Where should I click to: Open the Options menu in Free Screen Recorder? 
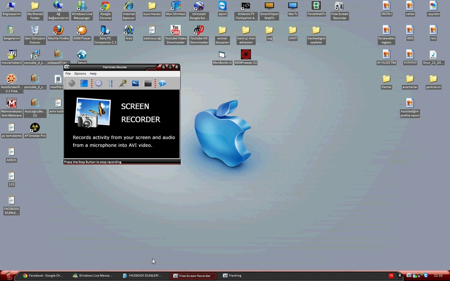[80, 74]
